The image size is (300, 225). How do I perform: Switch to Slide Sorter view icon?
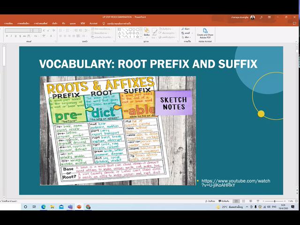243,201
